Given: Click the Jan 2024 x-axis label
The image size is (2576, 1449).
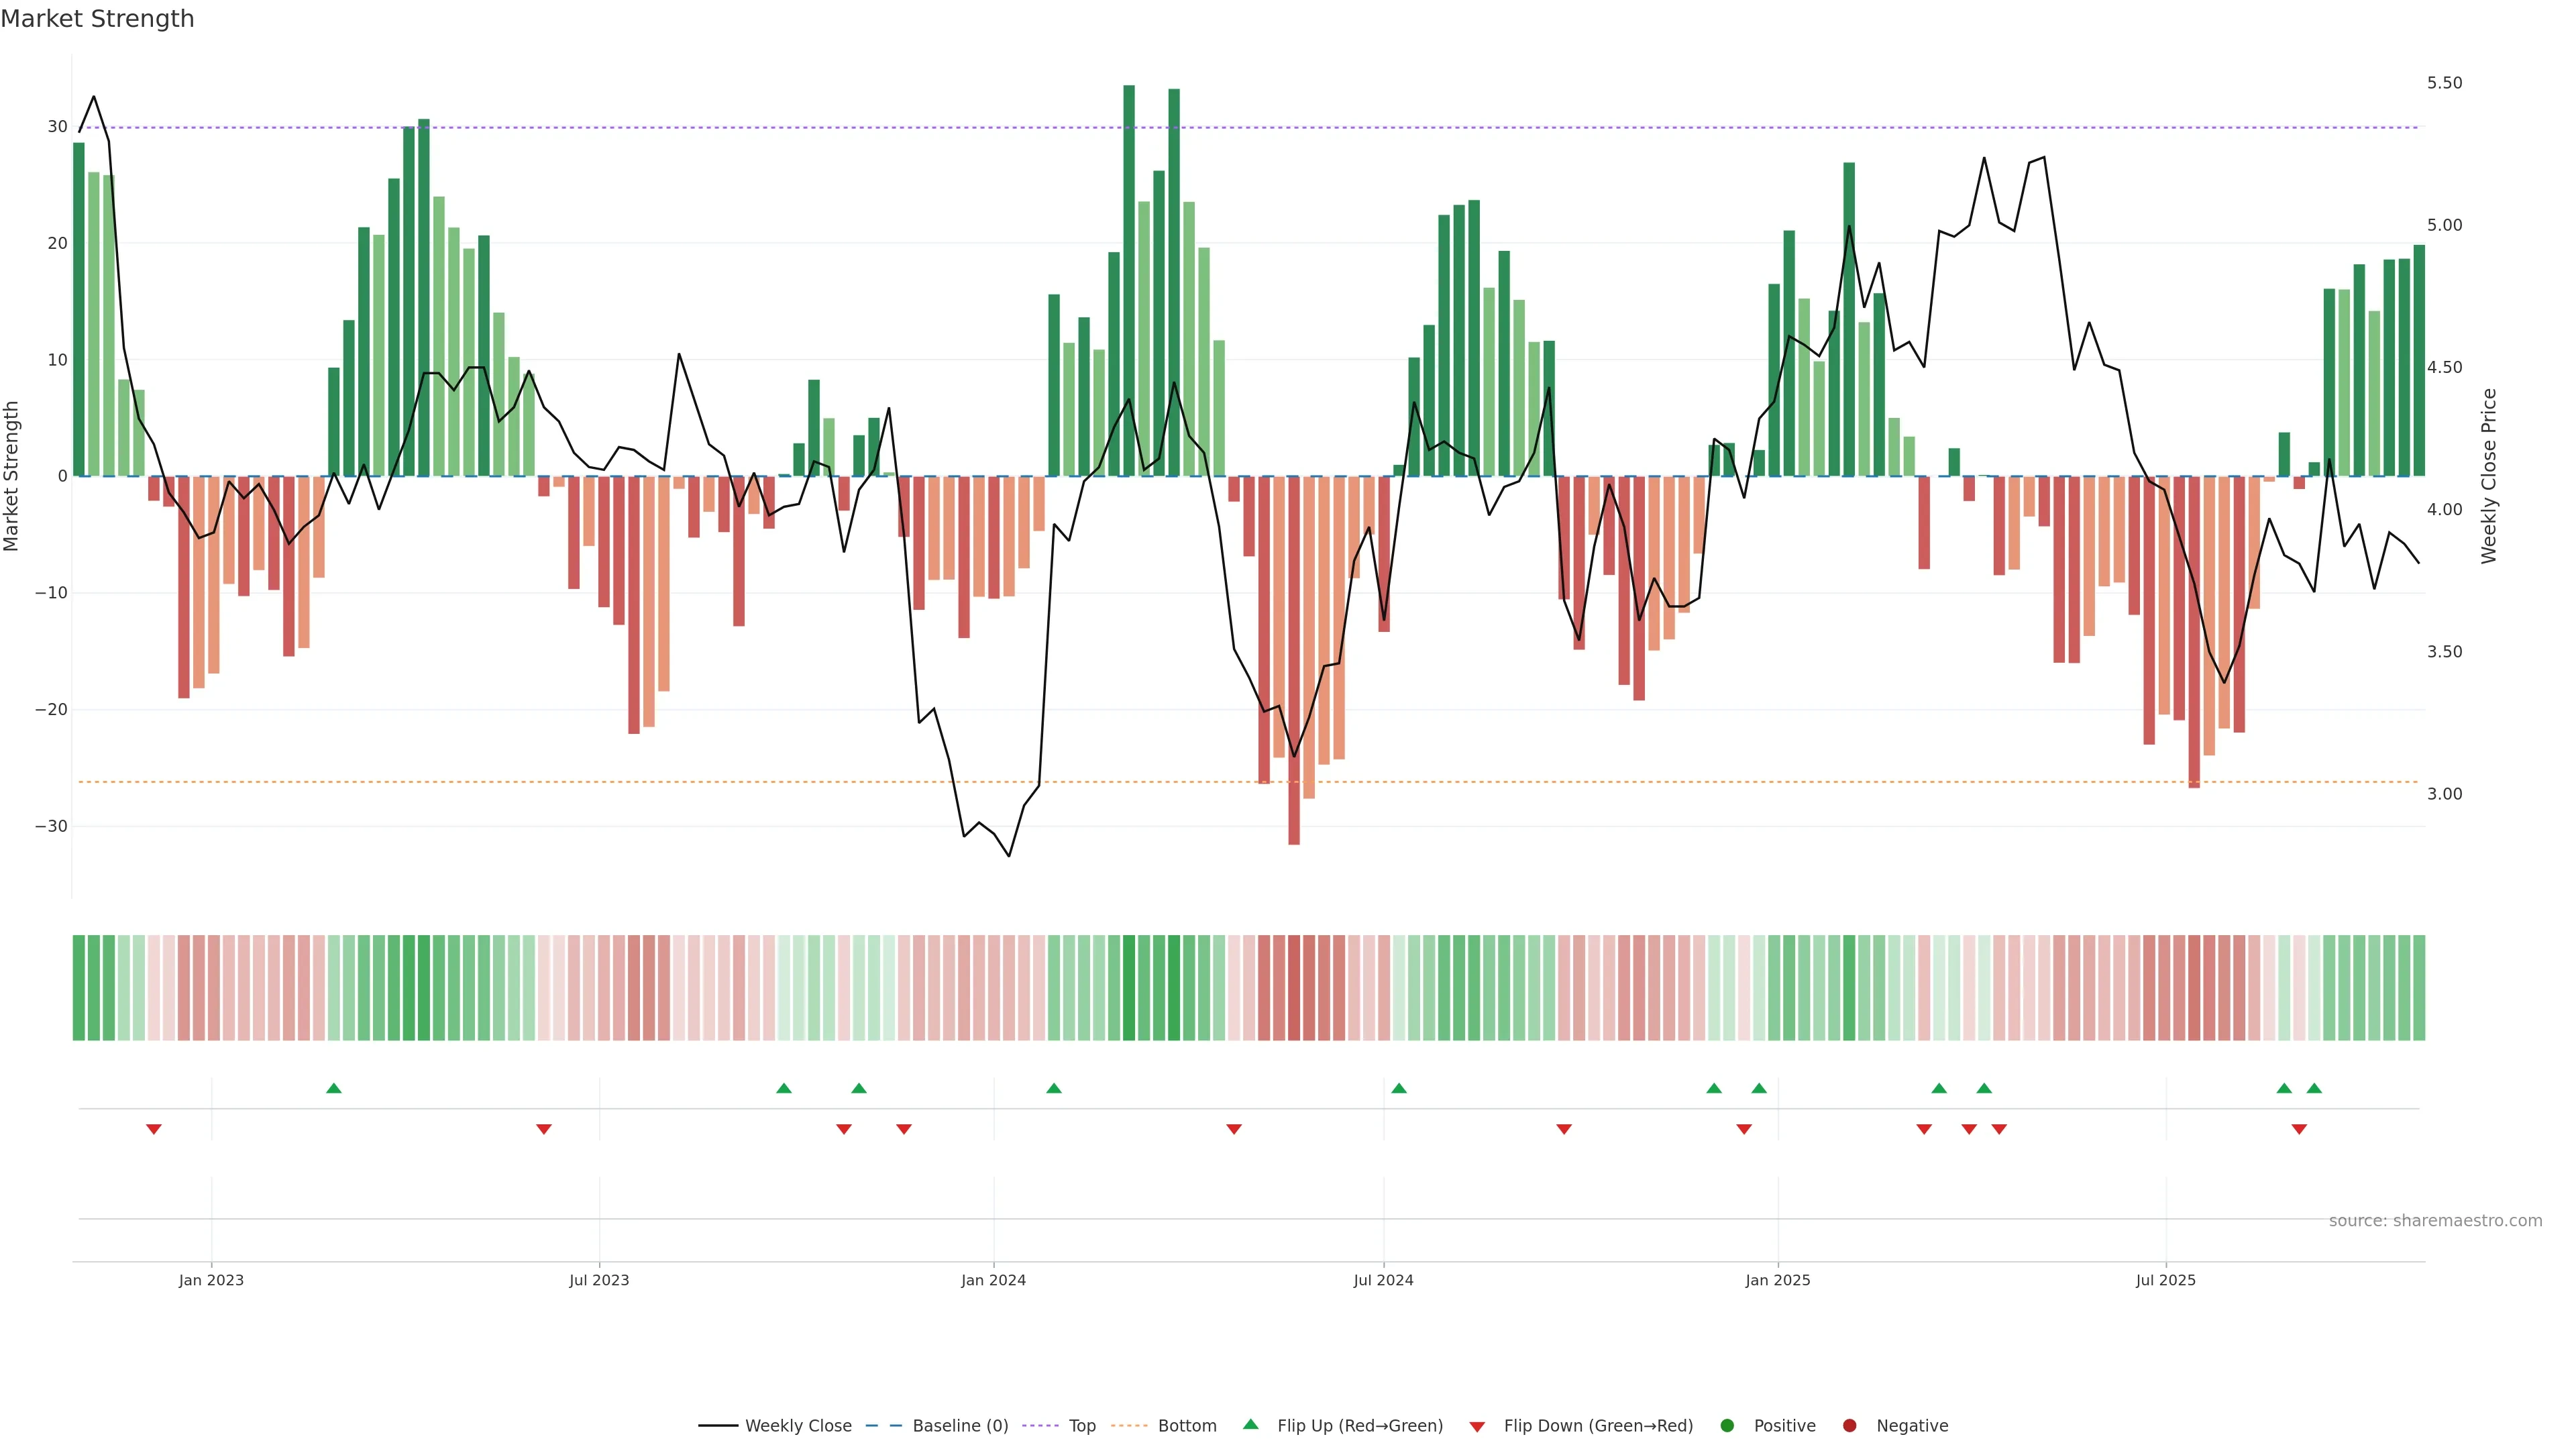Looking at the screenshot, I should click(993, 1280).
